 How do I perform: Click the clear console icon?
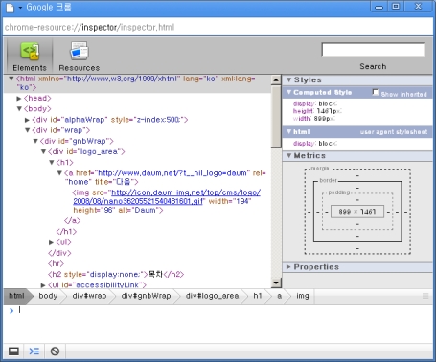click(55, 351)
